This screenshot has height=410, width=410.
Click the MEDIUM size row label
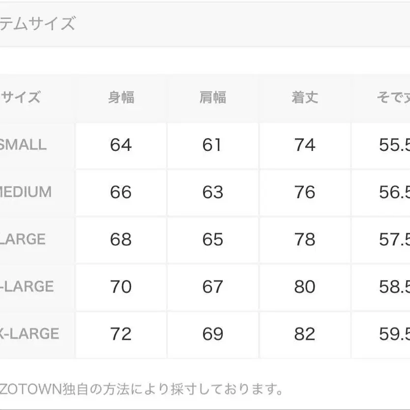click(26, 192)
